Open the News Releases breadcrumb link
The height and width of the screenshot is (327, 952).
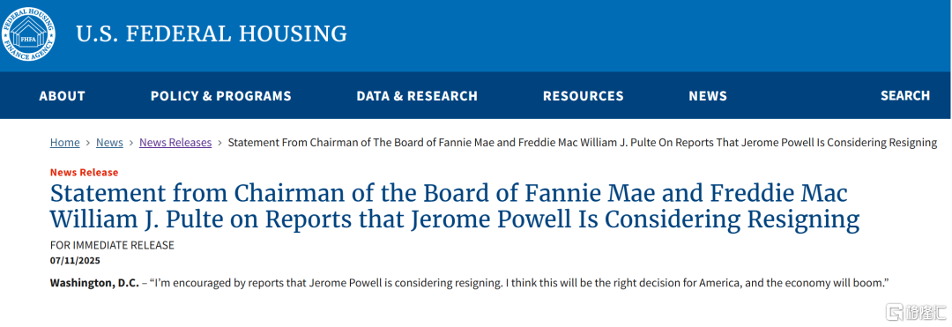175,143
